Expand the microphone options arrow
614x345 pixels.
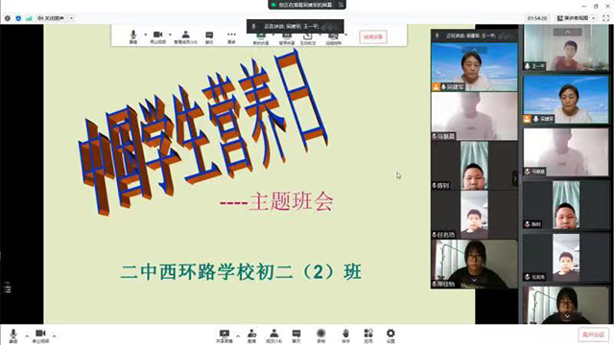point(27,336)
